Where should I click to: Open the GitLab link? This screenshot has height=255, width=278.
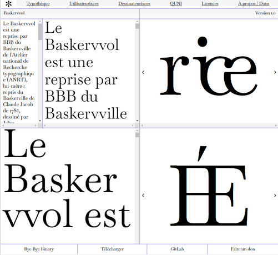[177, 249]
